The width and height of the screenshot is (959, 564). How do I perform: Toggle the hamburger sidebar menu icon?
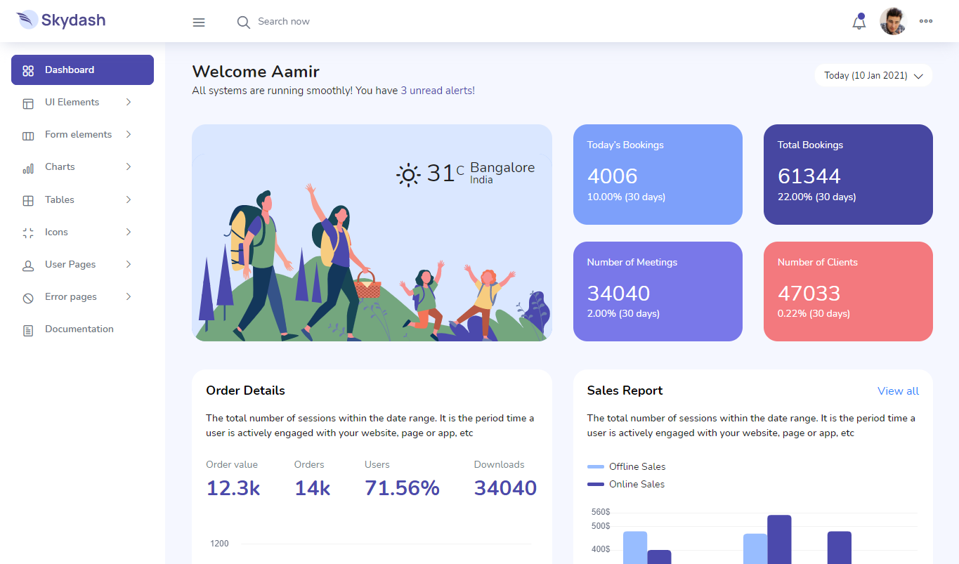(x=199, y=22)
